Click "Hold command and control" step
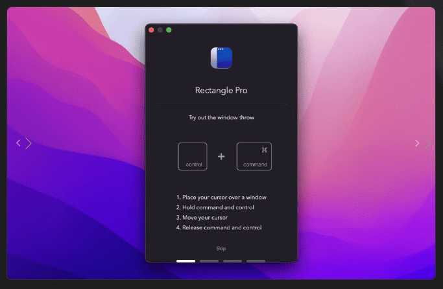 pos(215,207)
